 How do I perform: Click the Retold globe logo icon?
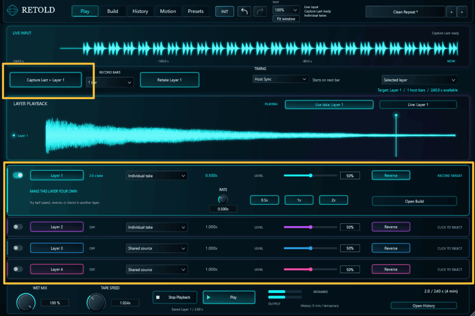[13, 10]
